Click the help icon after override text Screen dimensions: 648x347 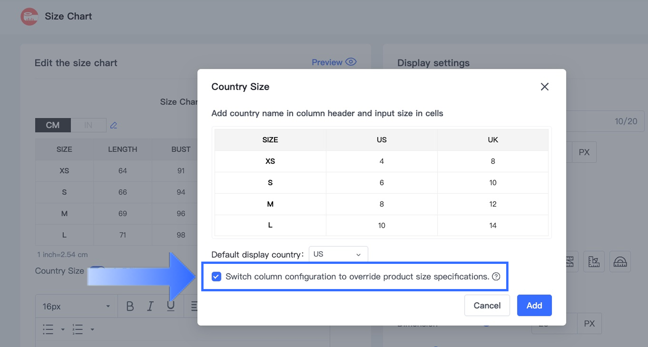(x=496, y=276)
